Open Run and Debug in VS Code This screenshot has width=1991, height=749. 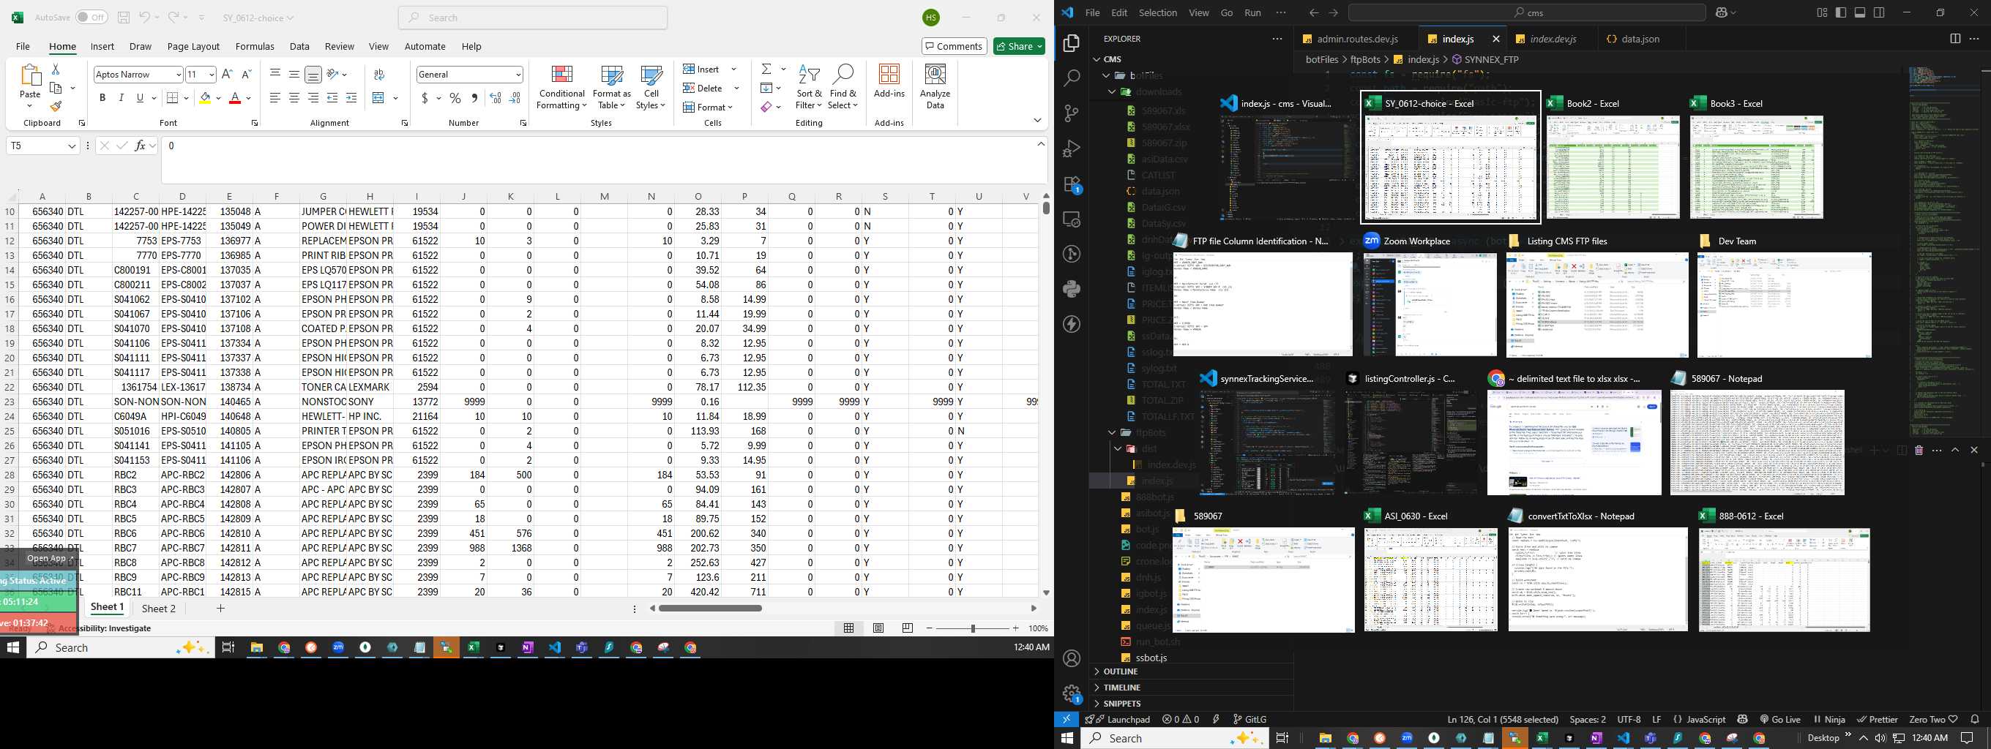tap(1072, 148)
